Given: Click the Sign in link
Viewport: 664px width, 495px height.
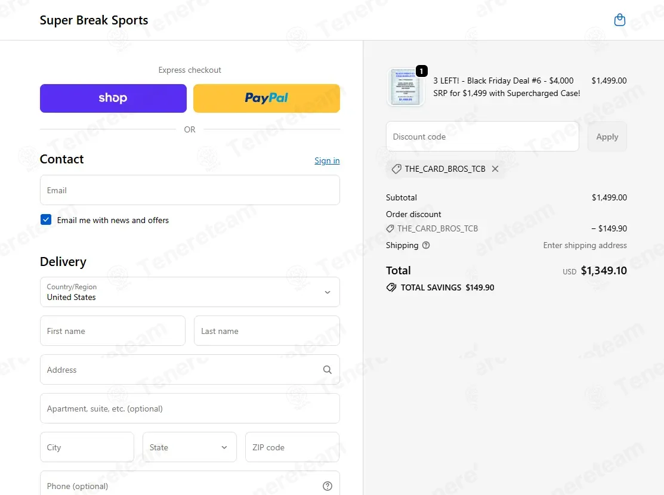Looking at the screenshot, I should pos(327,160).
